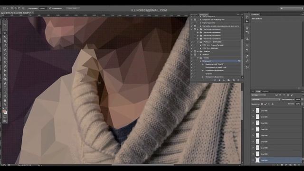Expand the 'Сохранить как Photoshop PDF' action
The width and height of the screenshot is (304, 171).
200,20
